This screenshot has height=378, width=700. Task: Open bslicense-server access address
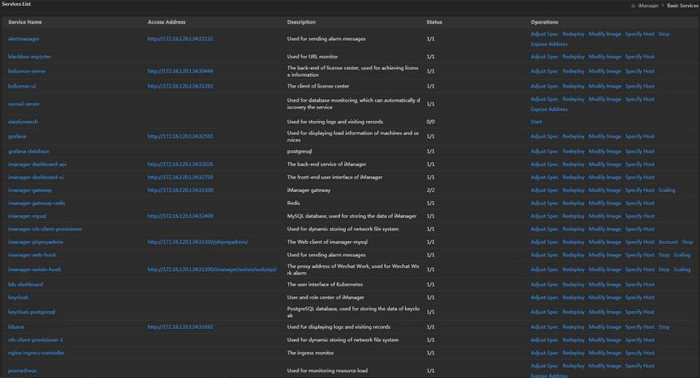pyautogui.click(x=180, y=71)
